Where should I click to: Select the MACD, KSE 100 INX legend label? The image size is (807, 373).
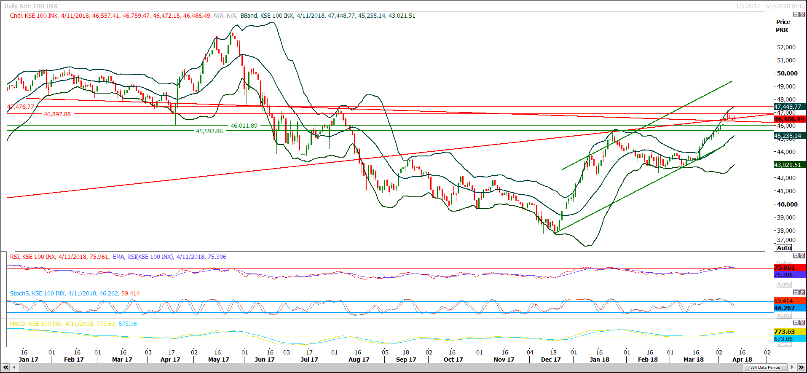(36, 324)
